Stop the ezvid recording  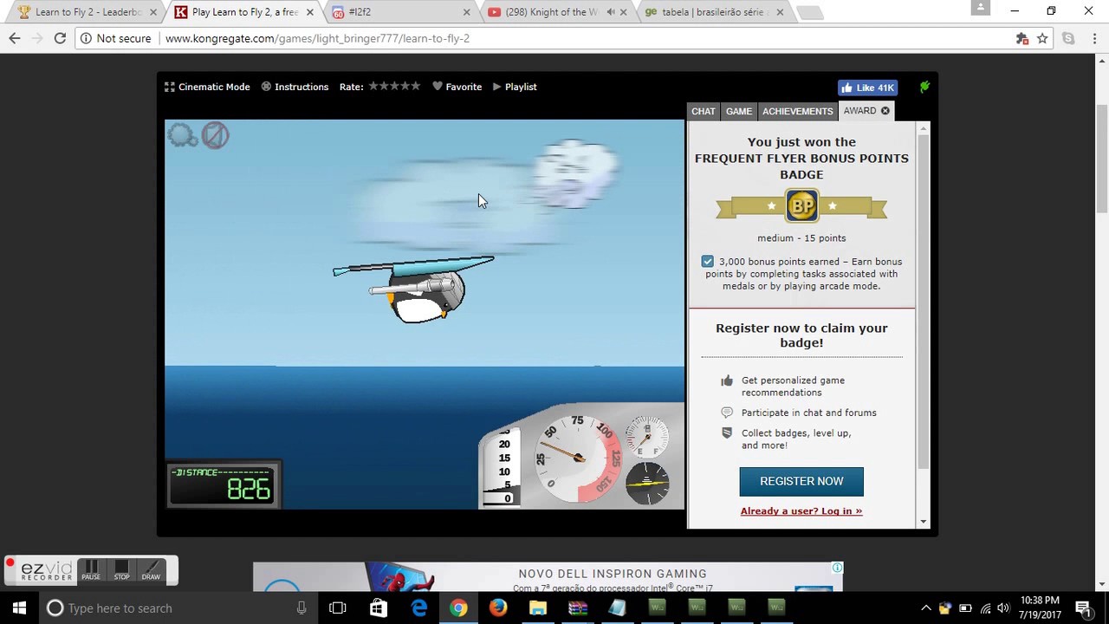[121, 570]
